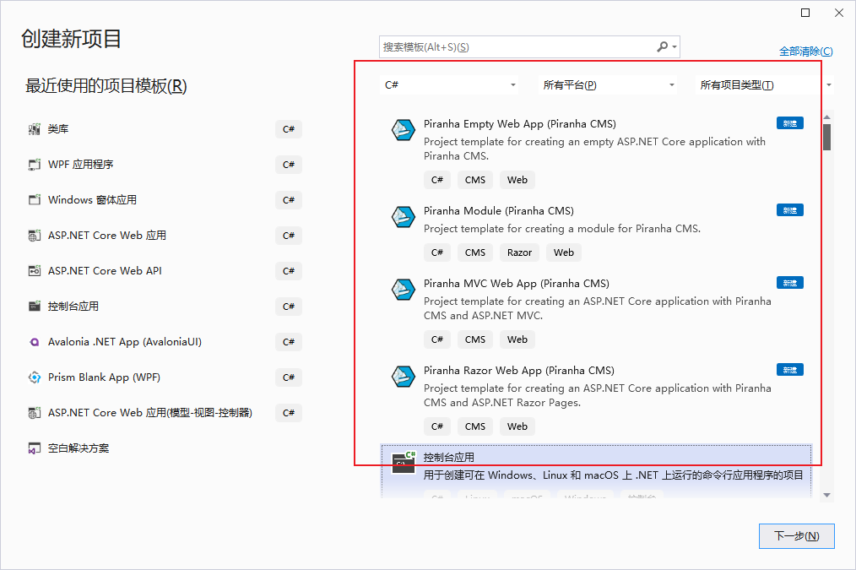This screenshot has width=856, height=570.
Task: Select Piranha MVC Web App (Piranha CMS)
Action: [517, 284]
